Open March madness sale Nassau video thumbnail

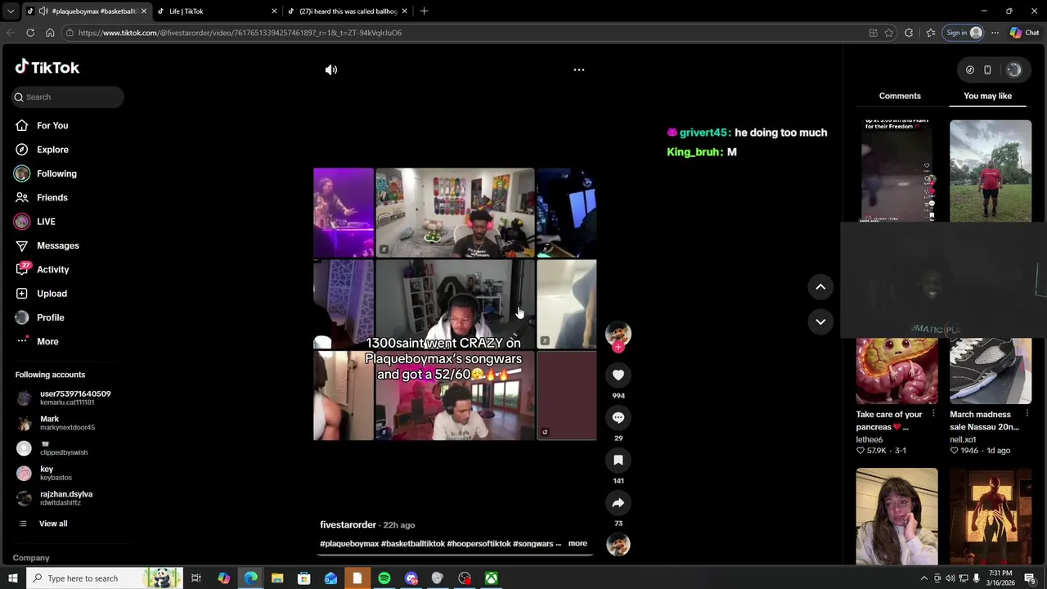coord(991,371)
